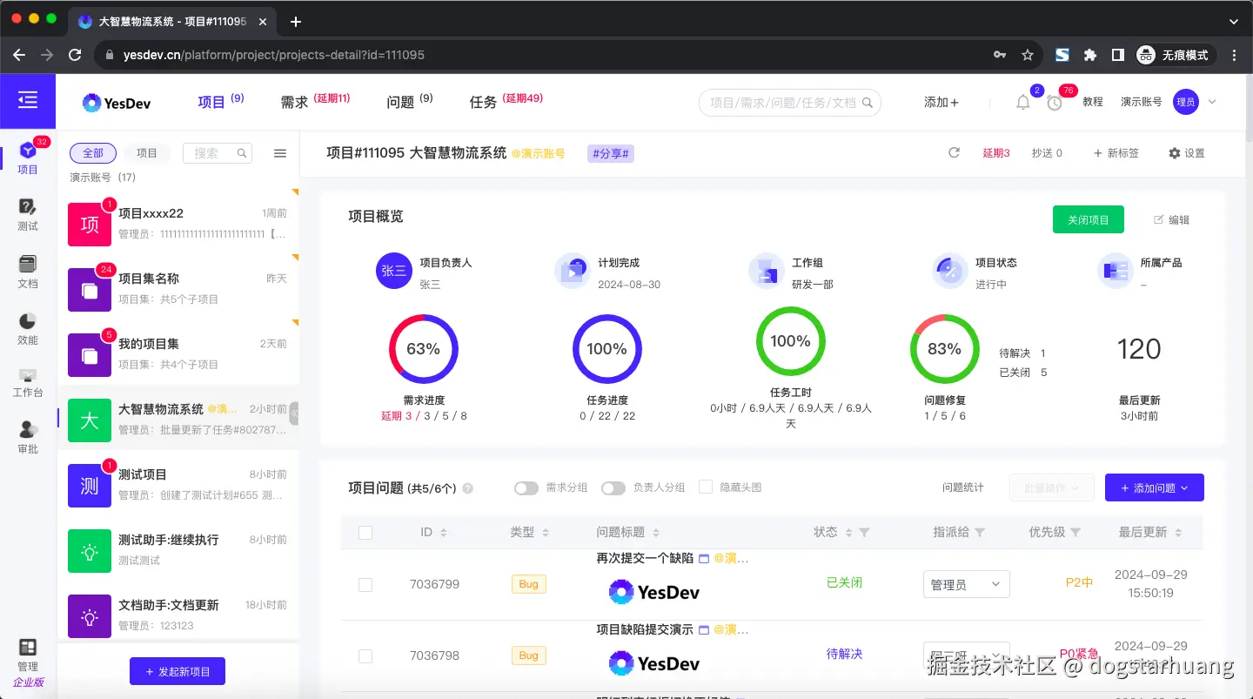Open the 测试 (Testing) section in the sidebar
Viewport: 1253px width, 699px height.
click(27, 212)
